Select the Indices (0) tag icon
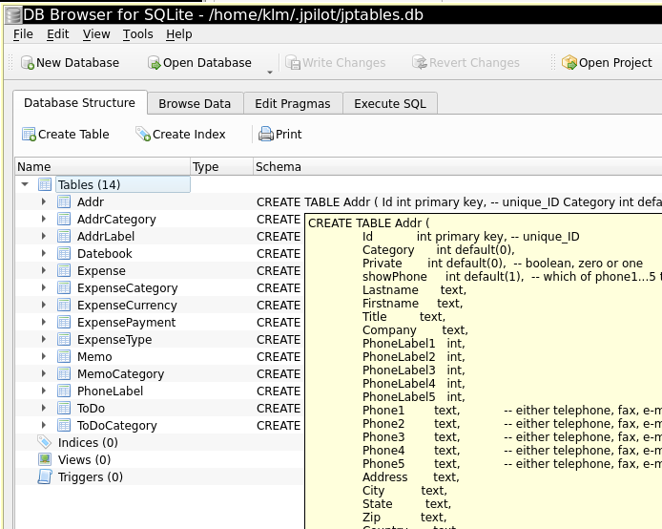 (x=45, y=442)
